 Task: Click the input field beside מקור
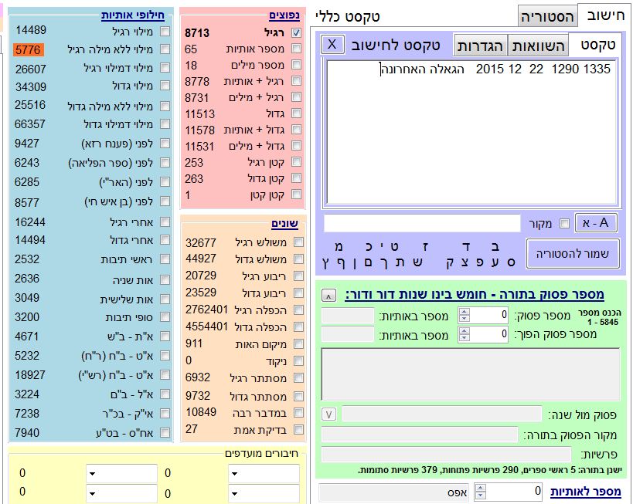click(x=422, y=224)
